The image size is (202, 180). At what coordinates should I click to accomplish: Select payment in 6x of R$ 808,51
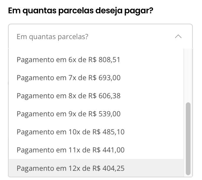click(x=68, y=60)
